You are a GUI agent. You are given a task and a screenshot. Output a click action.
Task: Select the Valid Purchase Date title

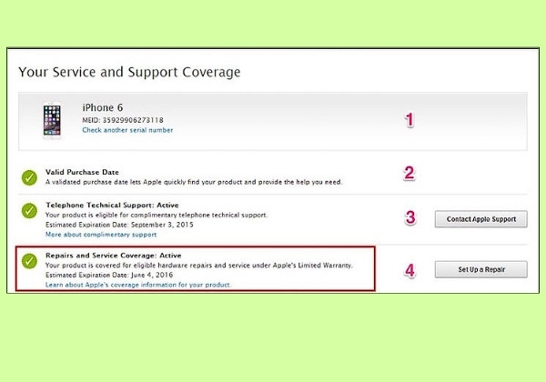(82, 172)
